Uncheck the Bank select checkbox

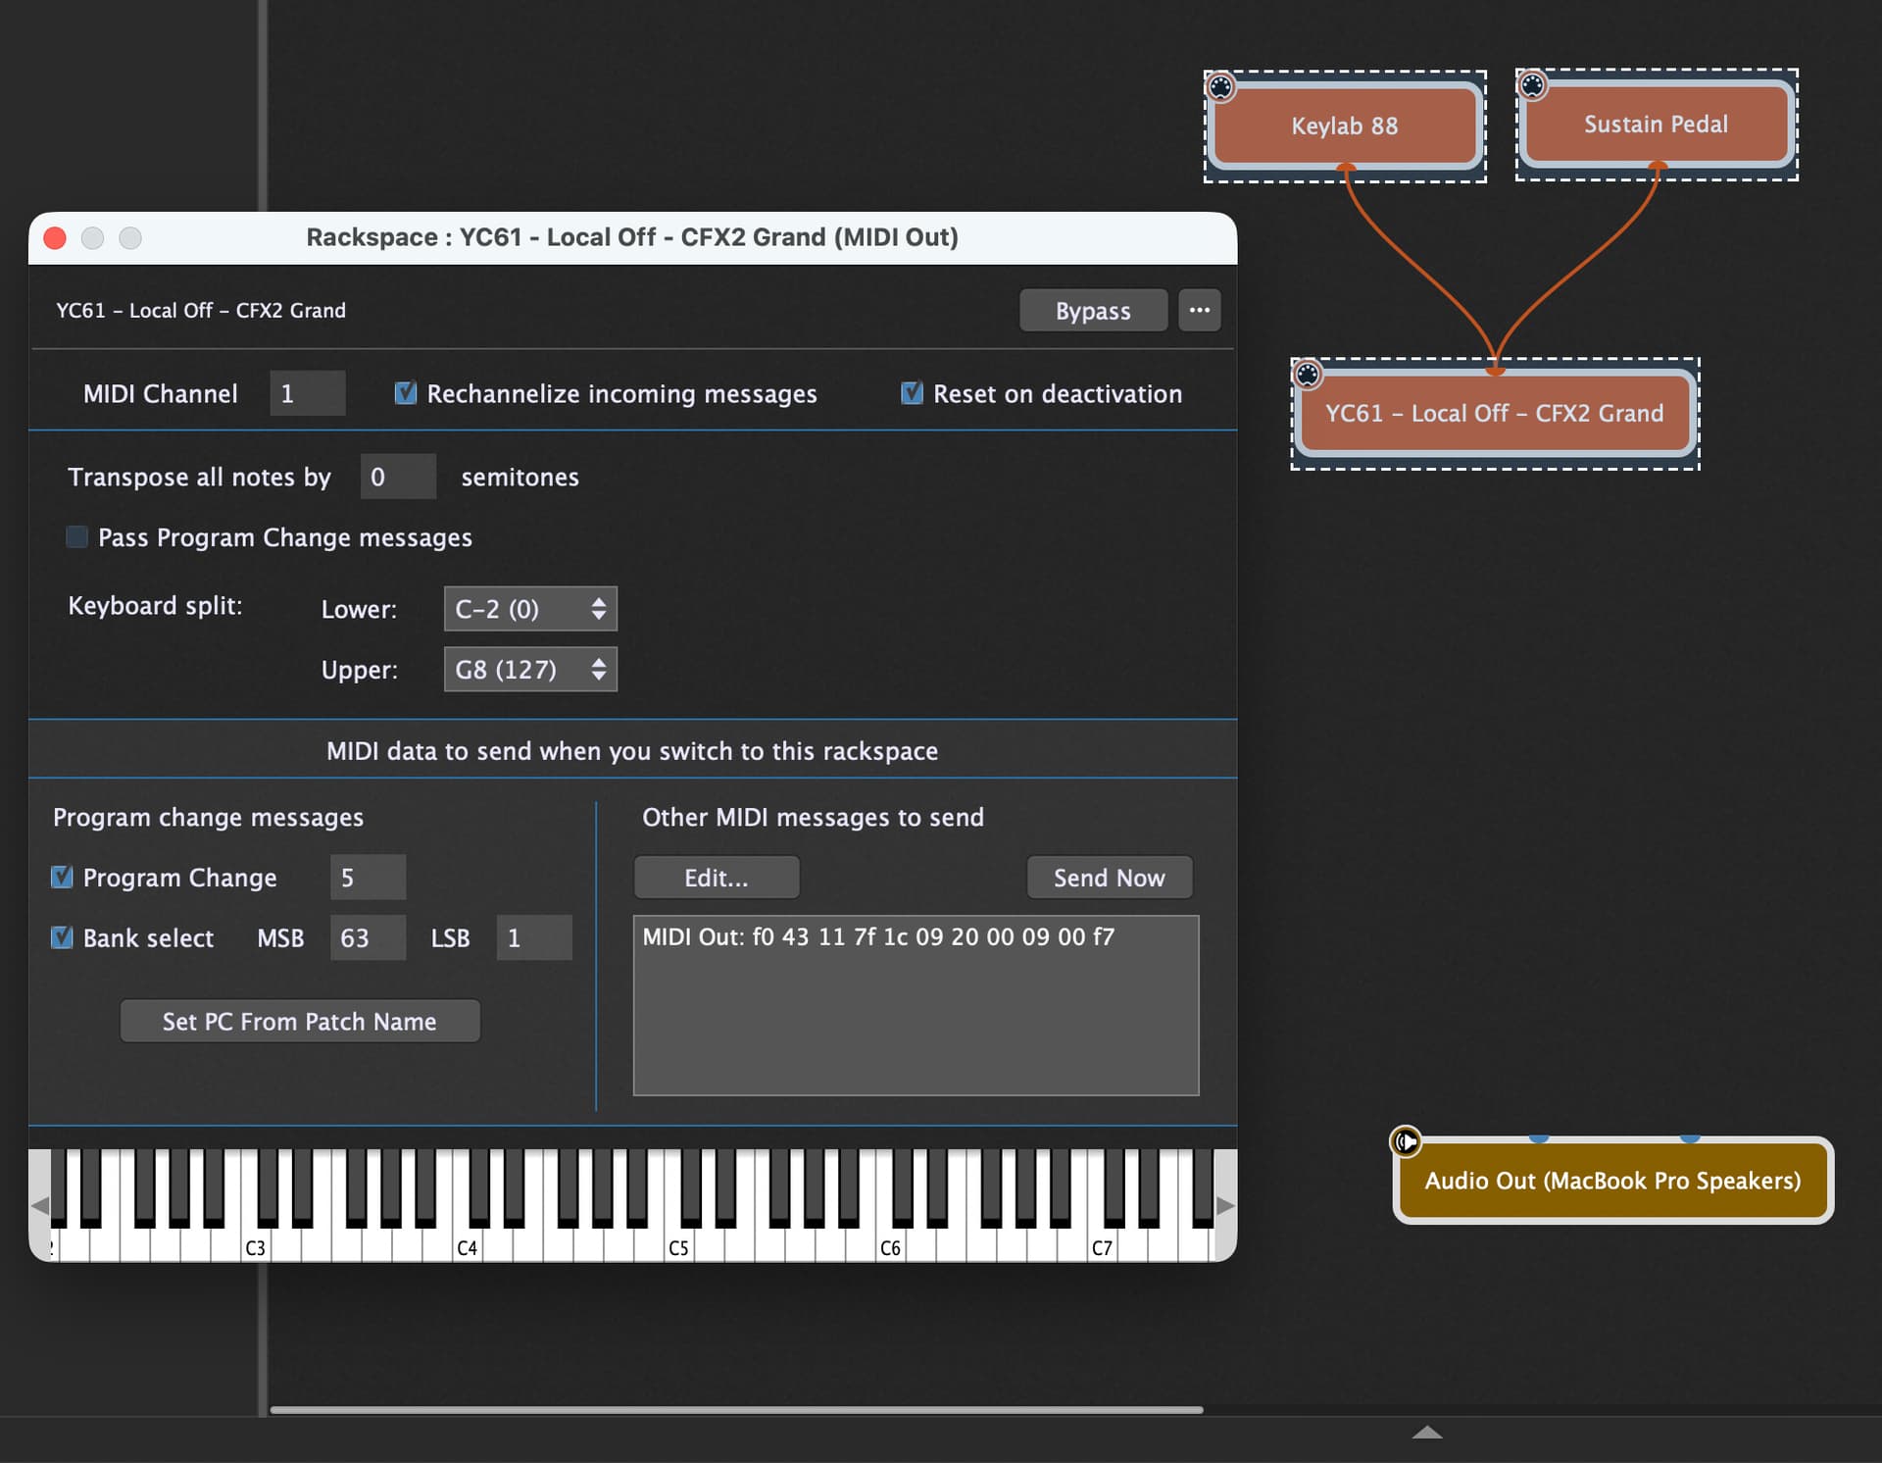point(62,937)
